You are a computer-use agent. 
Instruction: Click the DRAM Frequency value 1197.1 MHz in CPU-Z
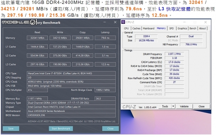coord(174,54)
